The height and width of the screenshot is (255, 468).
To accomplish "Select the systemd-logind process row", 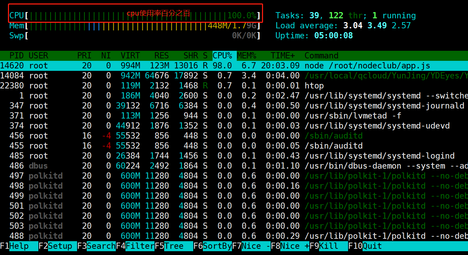I will [x=234, y=156].
